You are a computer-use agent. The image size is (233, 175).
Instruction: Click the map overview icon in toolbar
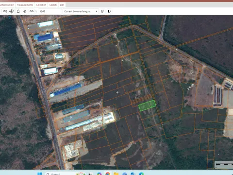point(5,11)
